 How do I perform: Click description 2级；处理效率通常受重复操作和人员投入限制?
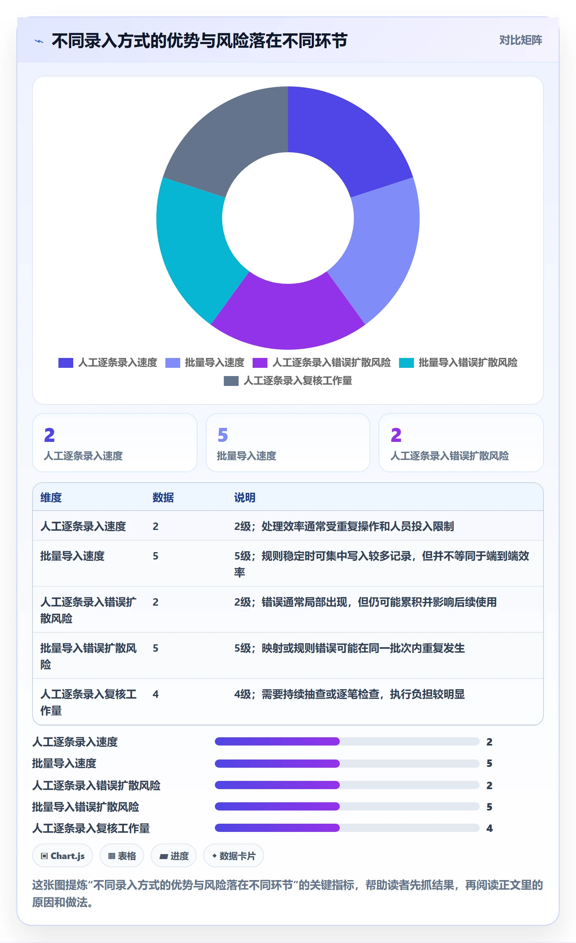click(344, 526)
